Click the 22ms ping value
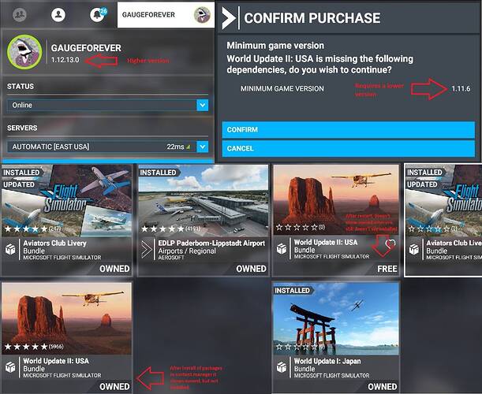 tap(176, 147)
